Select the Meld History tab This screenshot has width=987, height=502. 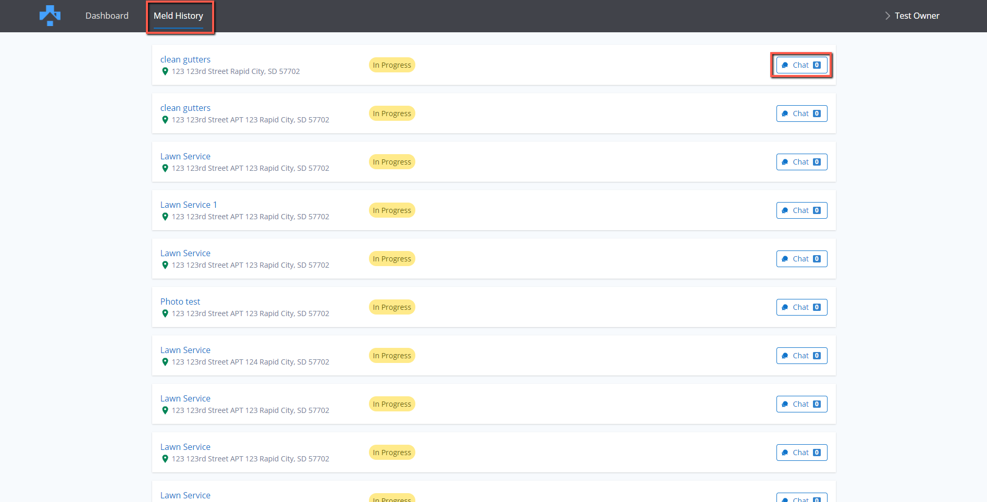(178, 16)
